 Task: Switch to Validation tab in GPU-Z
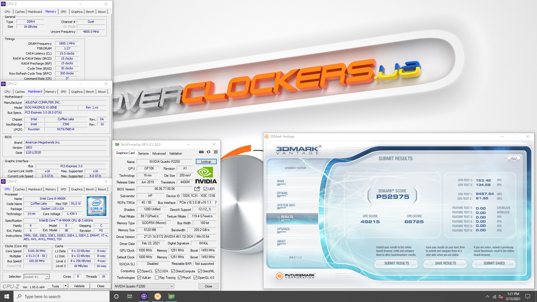(x=175, y=154)
